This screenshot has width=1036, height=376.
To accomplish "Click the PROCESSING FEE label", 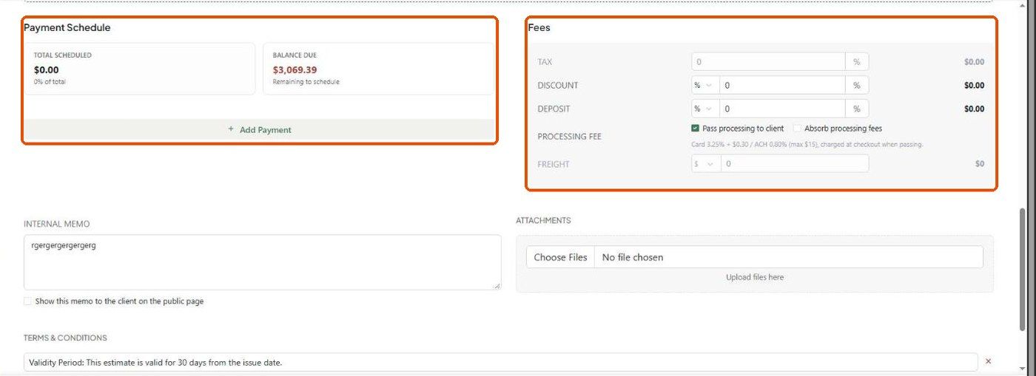I will click(x=569, y=137).
